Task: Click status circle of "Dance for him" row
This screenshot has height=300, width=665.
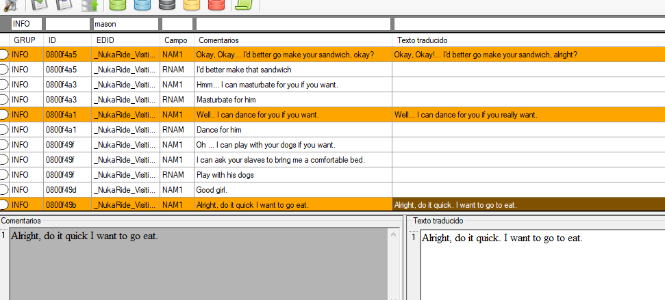Action: point(4,129)
